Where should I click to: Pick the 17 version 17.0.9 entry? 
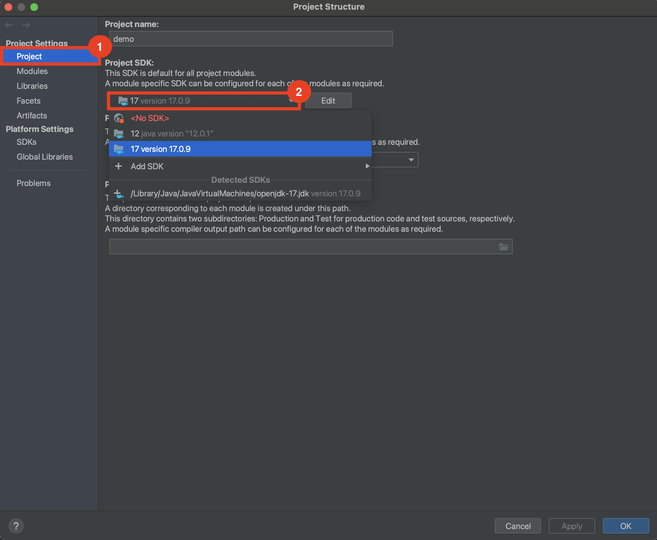point(160,149)
